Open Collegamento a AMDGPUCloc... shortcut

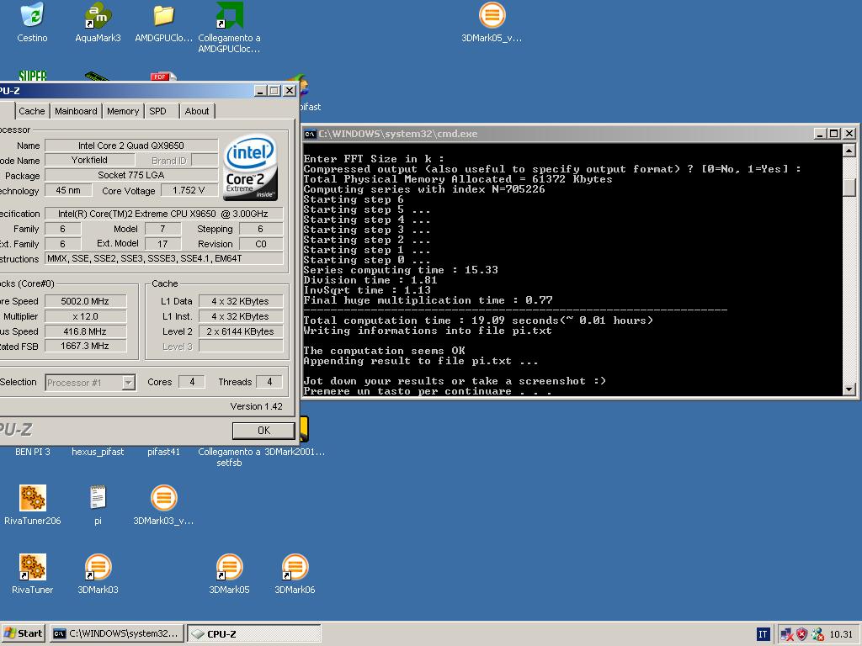(229, 15)
